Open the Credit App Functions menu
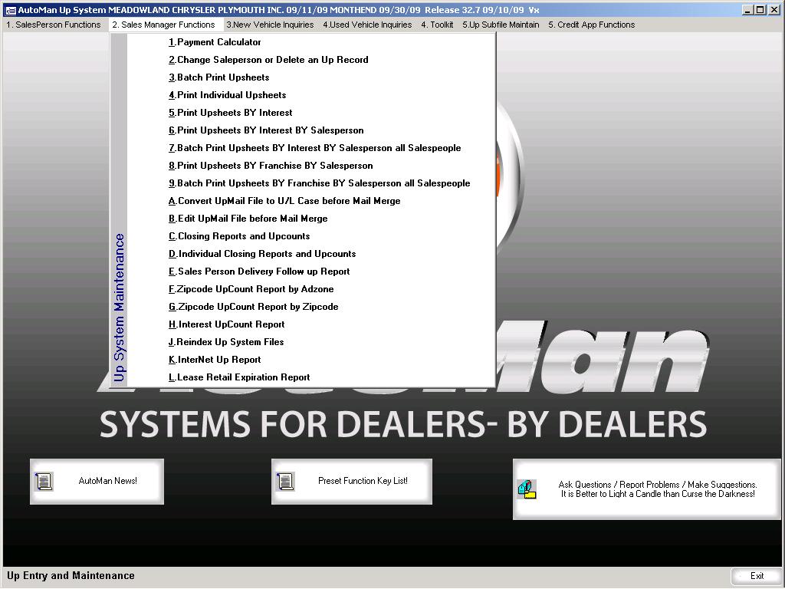The image size is (785, 589). [591, 25]
